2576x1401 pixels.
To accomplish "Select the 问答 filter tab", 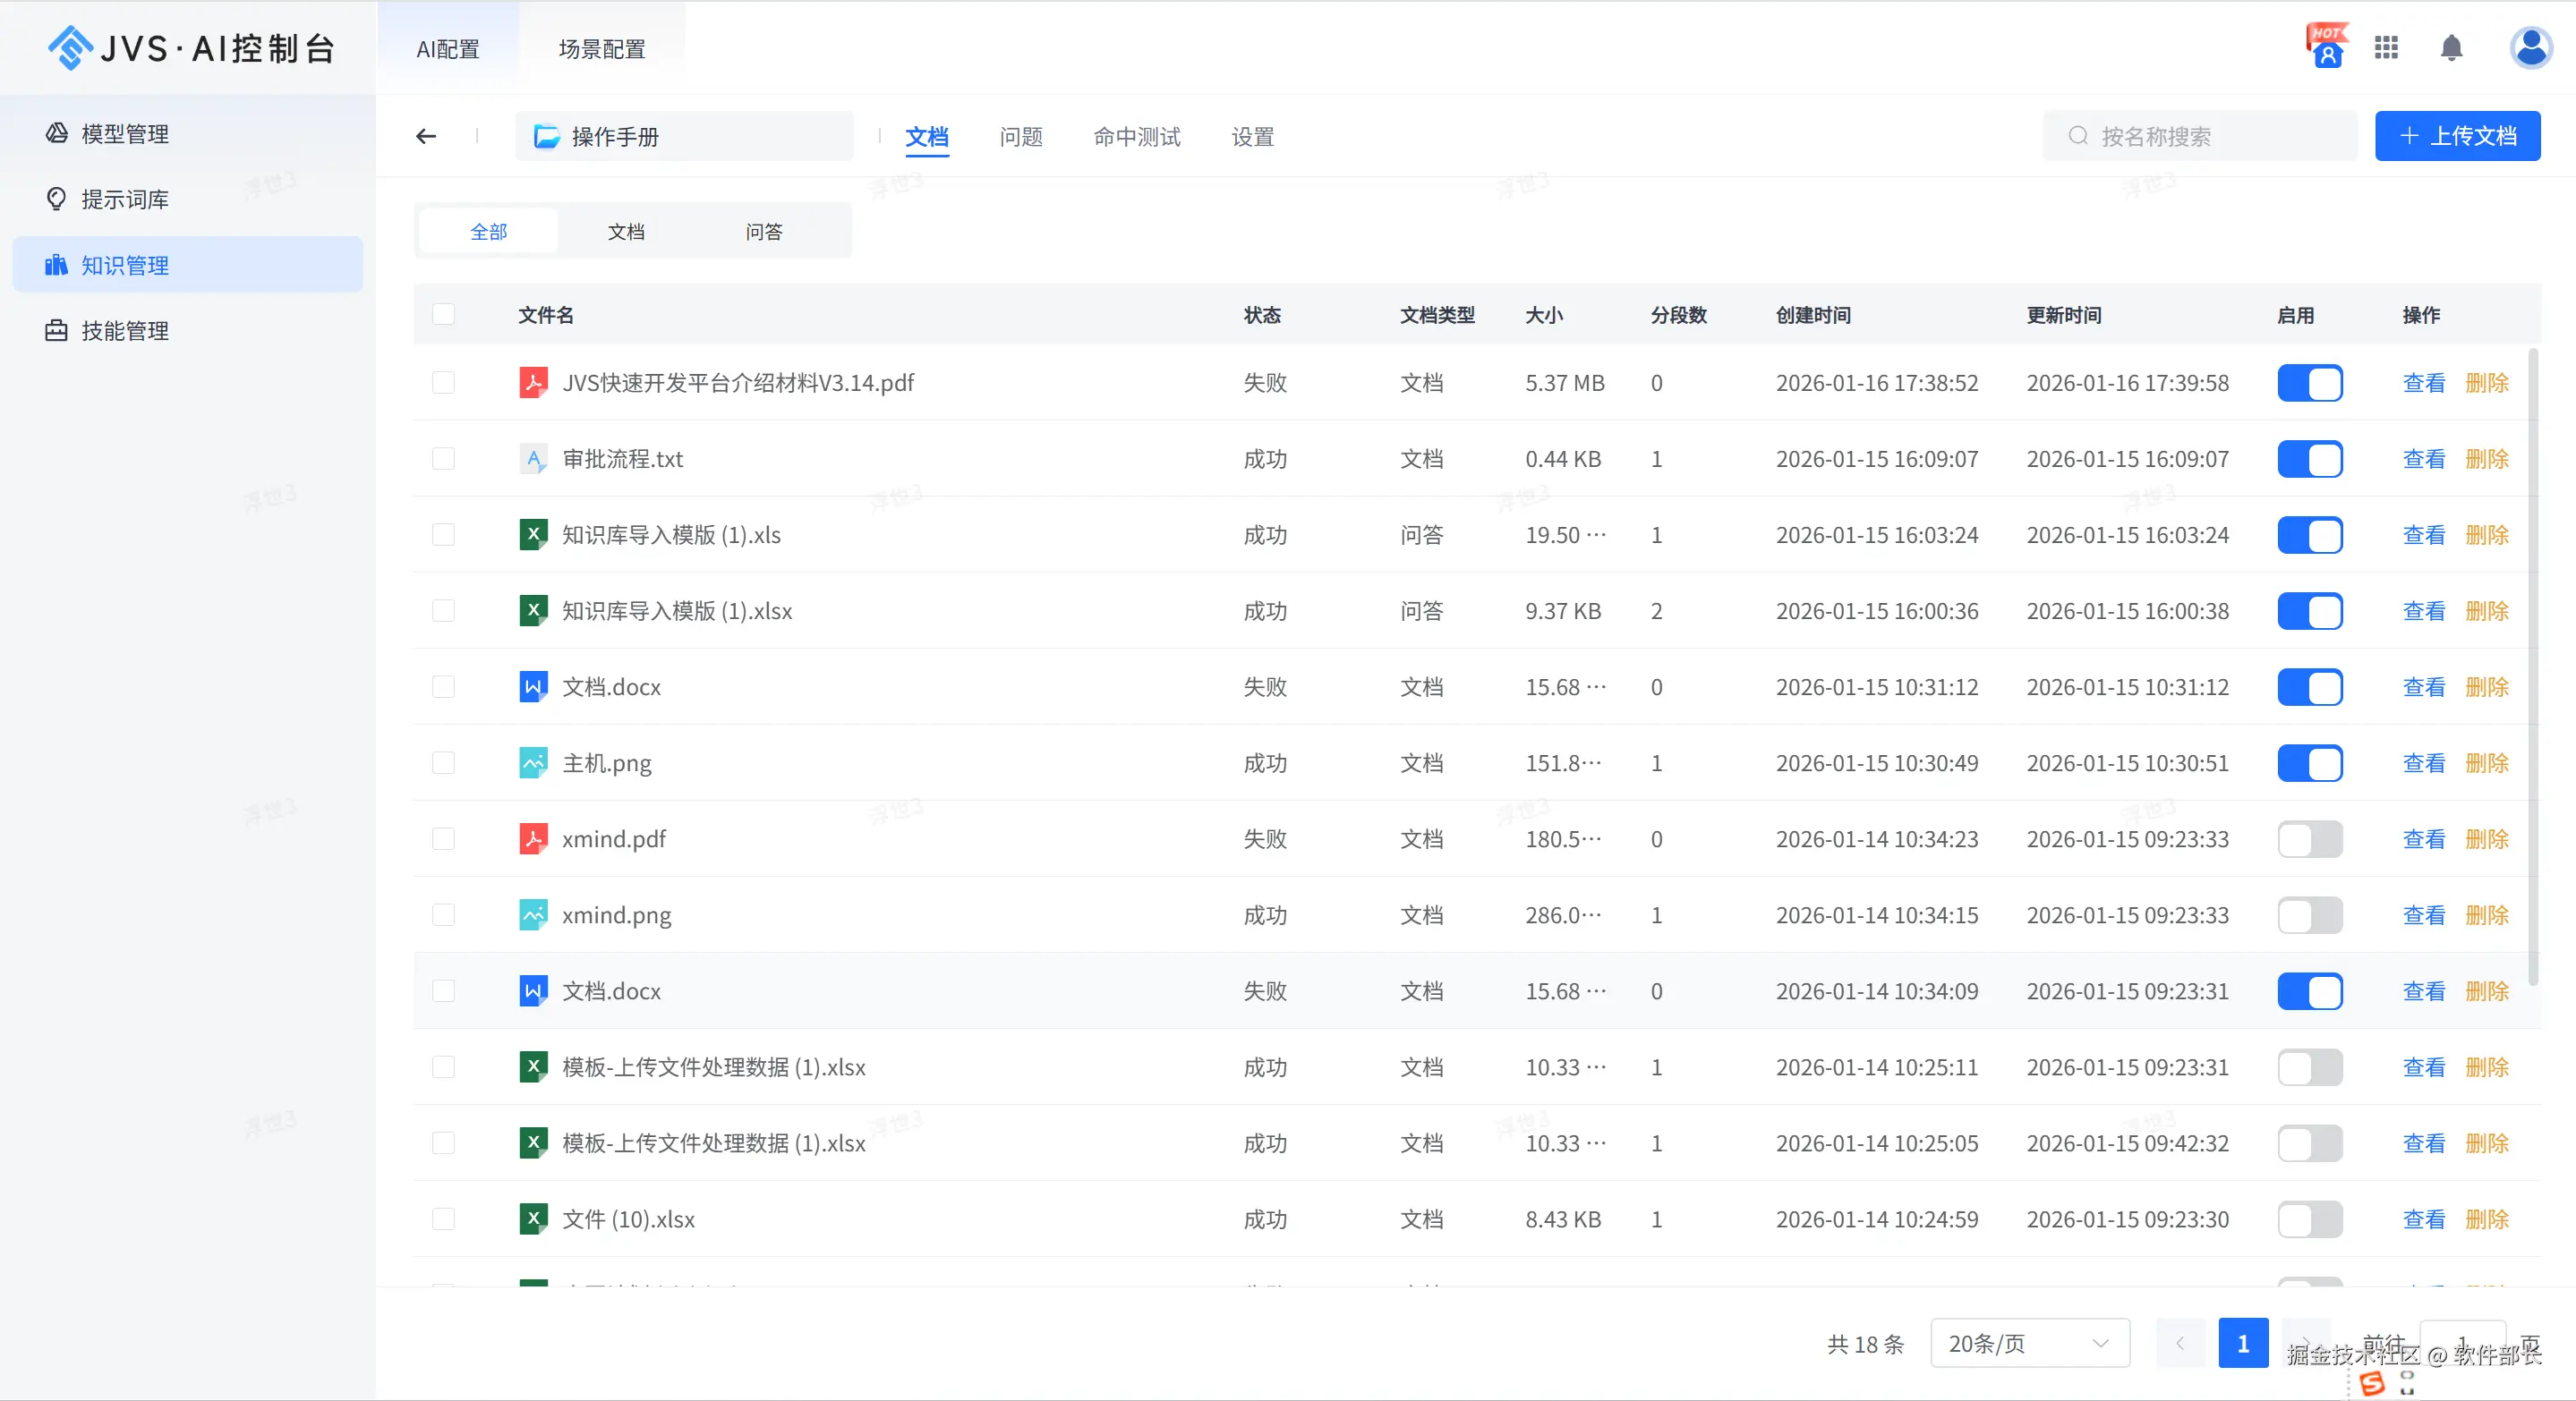I will [x=763, y=232].
